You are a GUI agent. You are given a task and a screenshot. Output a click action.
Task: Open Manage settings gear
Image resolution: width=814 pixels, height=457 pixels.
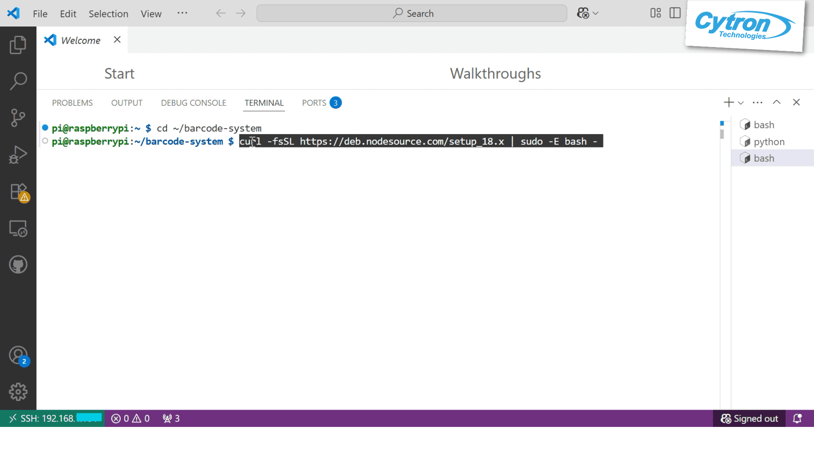coord(18,392)
